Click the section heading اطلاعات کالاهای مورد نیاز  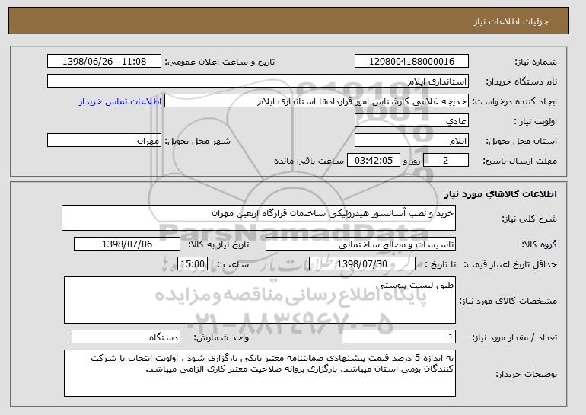point(501,194)
